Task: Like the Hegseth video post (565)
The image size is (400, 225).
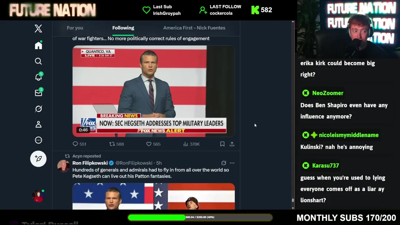Action: pos(153,144)
